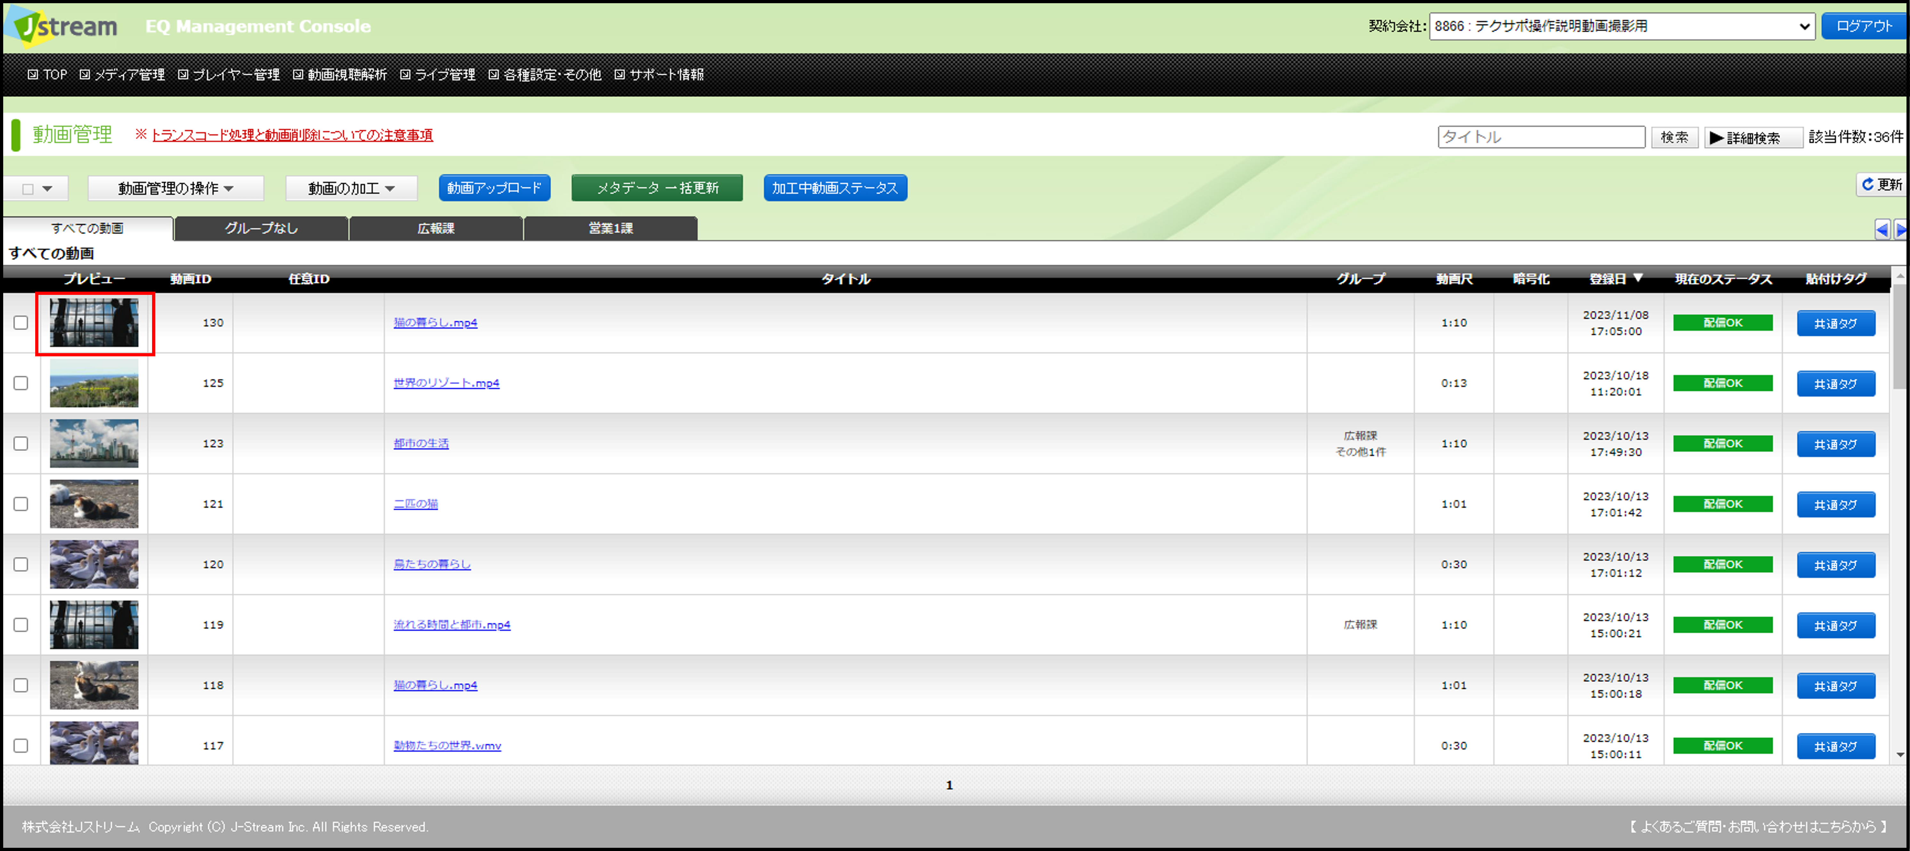Open the 動画視聴解析 menu
Screen dimensions: 1910x851
click(x=340, y=75)
